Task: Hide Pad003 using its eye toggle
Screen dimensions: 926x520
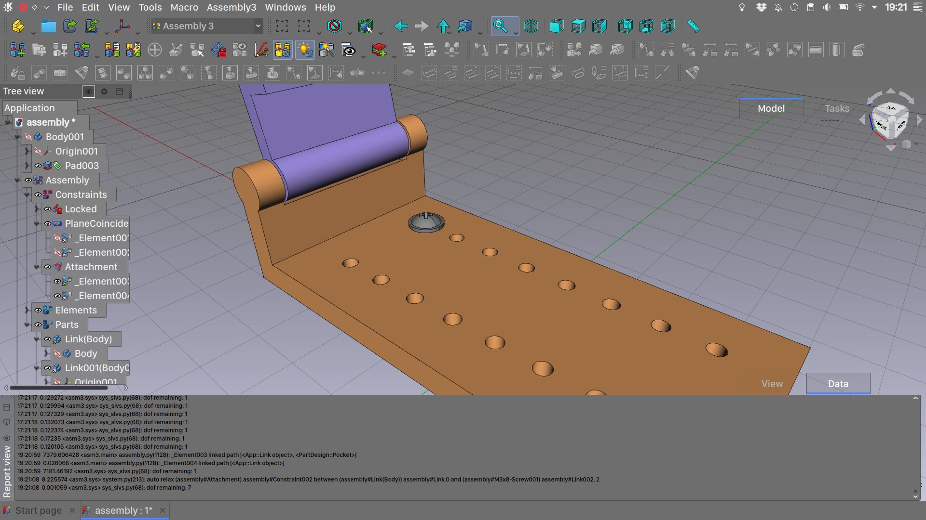Action: click(39, 166)
